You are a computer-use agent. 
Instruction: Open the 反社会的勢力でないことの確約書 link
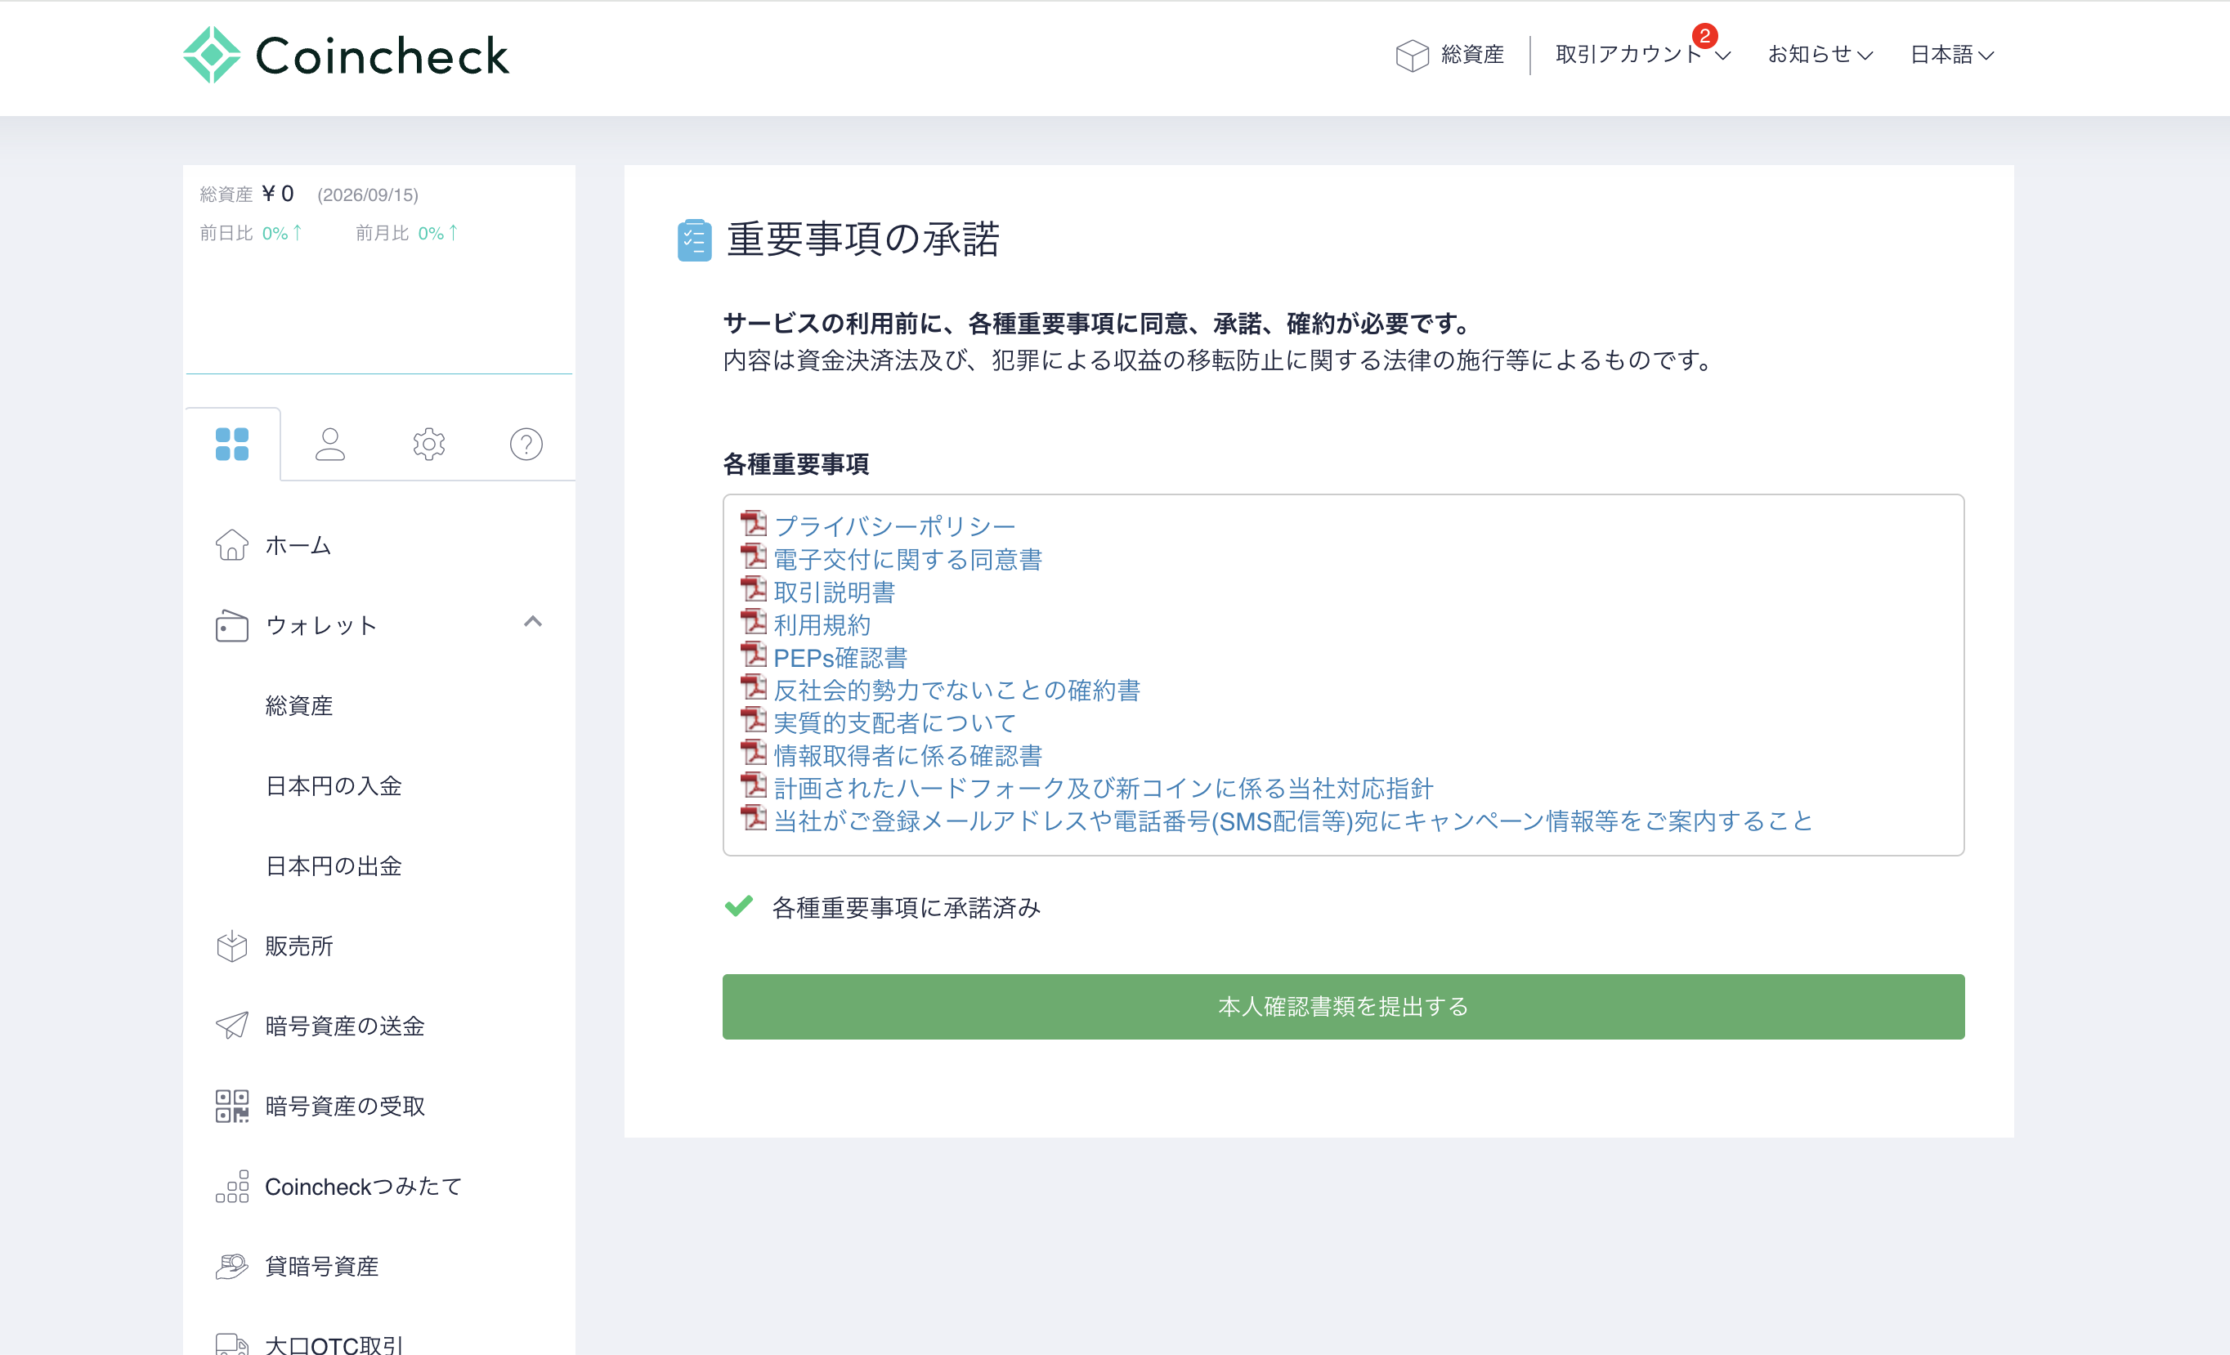click(x=956, y=690)
